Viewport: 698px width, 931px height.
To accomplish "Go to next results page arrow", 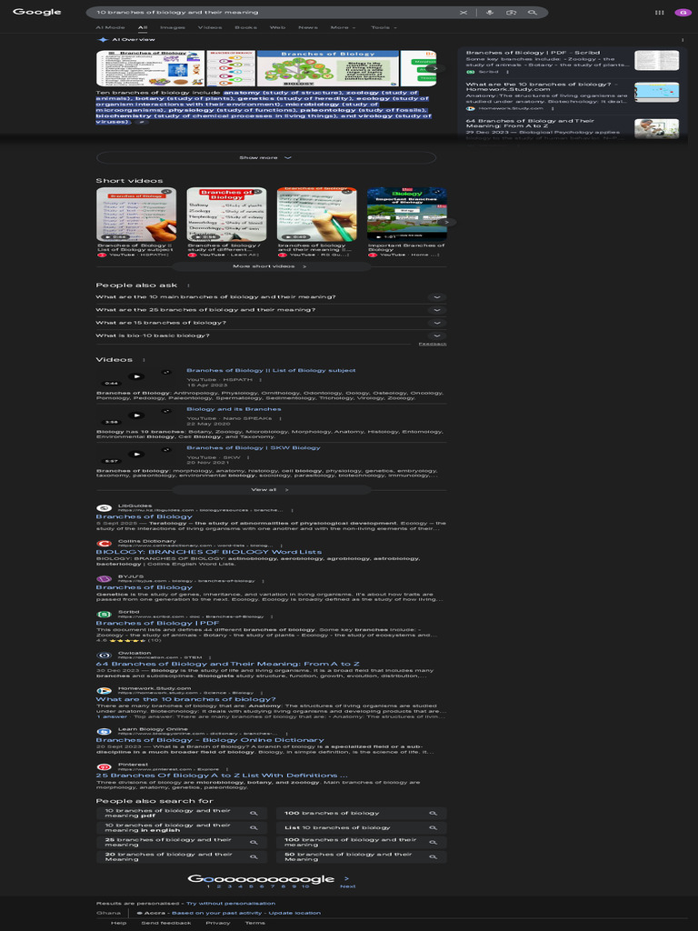I will [x=347, y=879].
